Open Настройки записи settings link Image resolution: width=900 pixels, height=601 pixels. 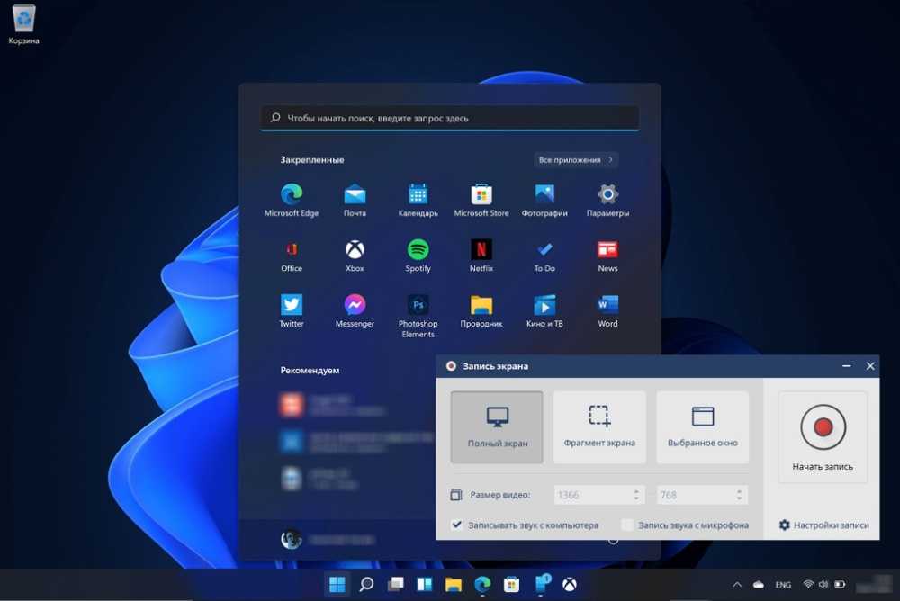pyautogui.click(x=824, y=525)
